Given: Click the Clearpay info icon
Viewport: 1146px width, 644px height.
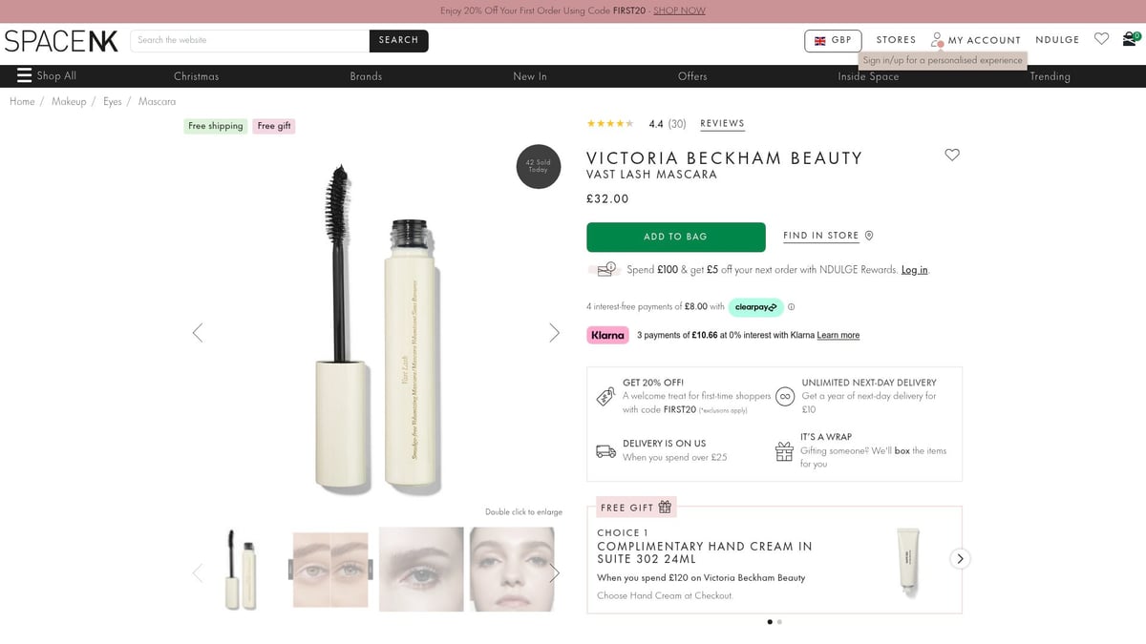Looking at the screenshot, I should click(x=791, y=306).
